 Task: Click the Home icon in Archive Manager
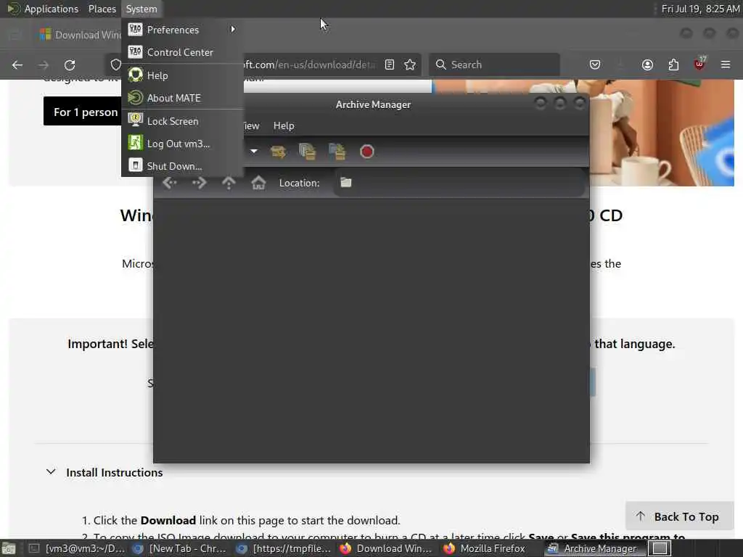[x=258, y=183]
